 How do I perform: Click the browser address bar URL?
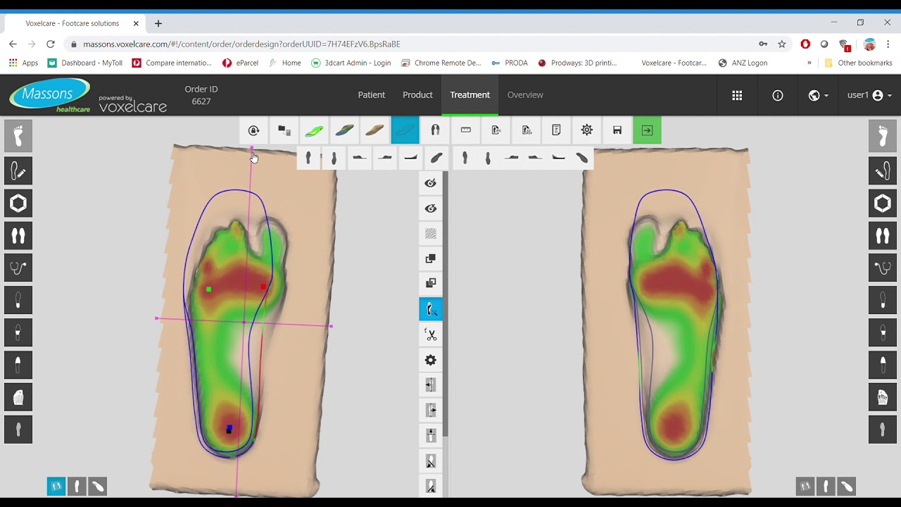click(241, 44)
